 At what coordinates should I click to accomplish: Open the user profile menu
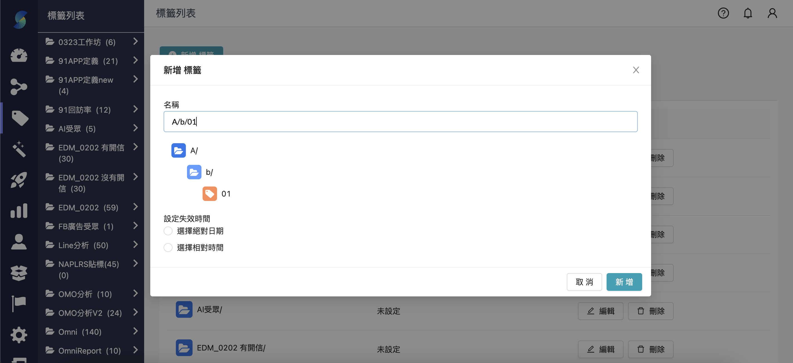click(x=772, y=13)
